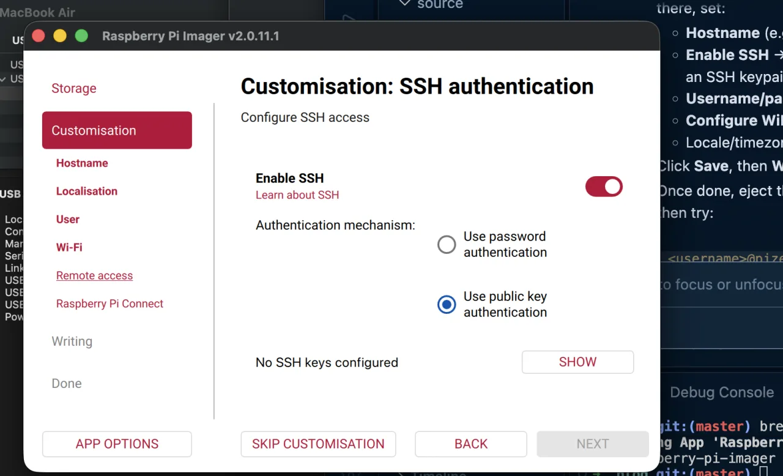Click the SHOW button for SSH keys
This screenshot has height=476, width=783.
pos(577,362)
